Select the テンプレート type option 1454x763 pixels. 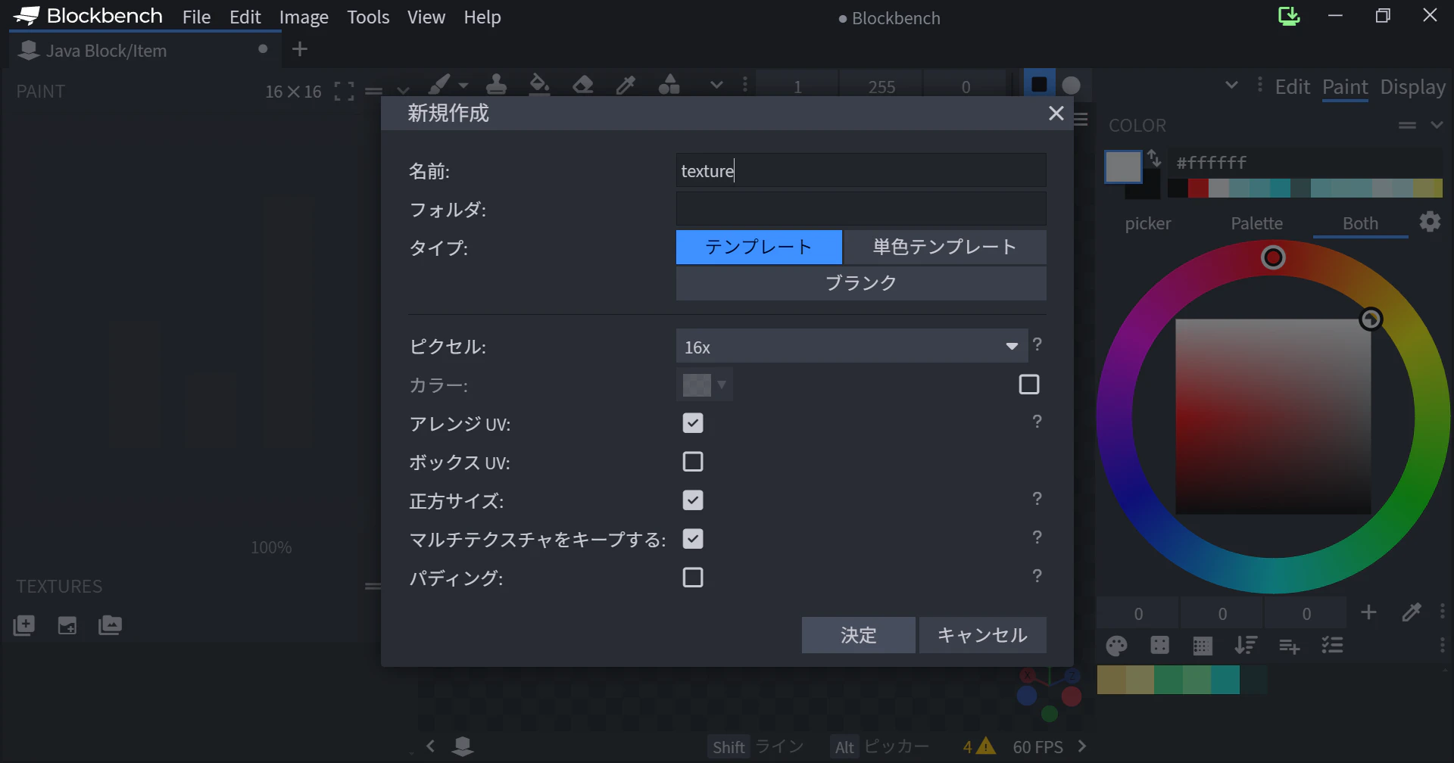(759, 247)
